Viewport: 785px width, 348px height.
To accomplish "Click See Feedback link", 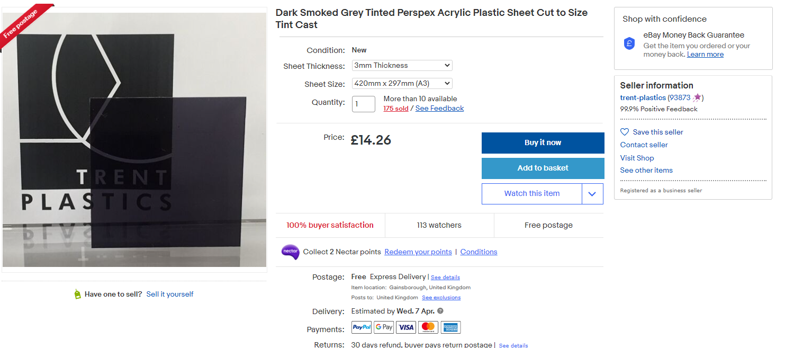I will pos(439,108).
